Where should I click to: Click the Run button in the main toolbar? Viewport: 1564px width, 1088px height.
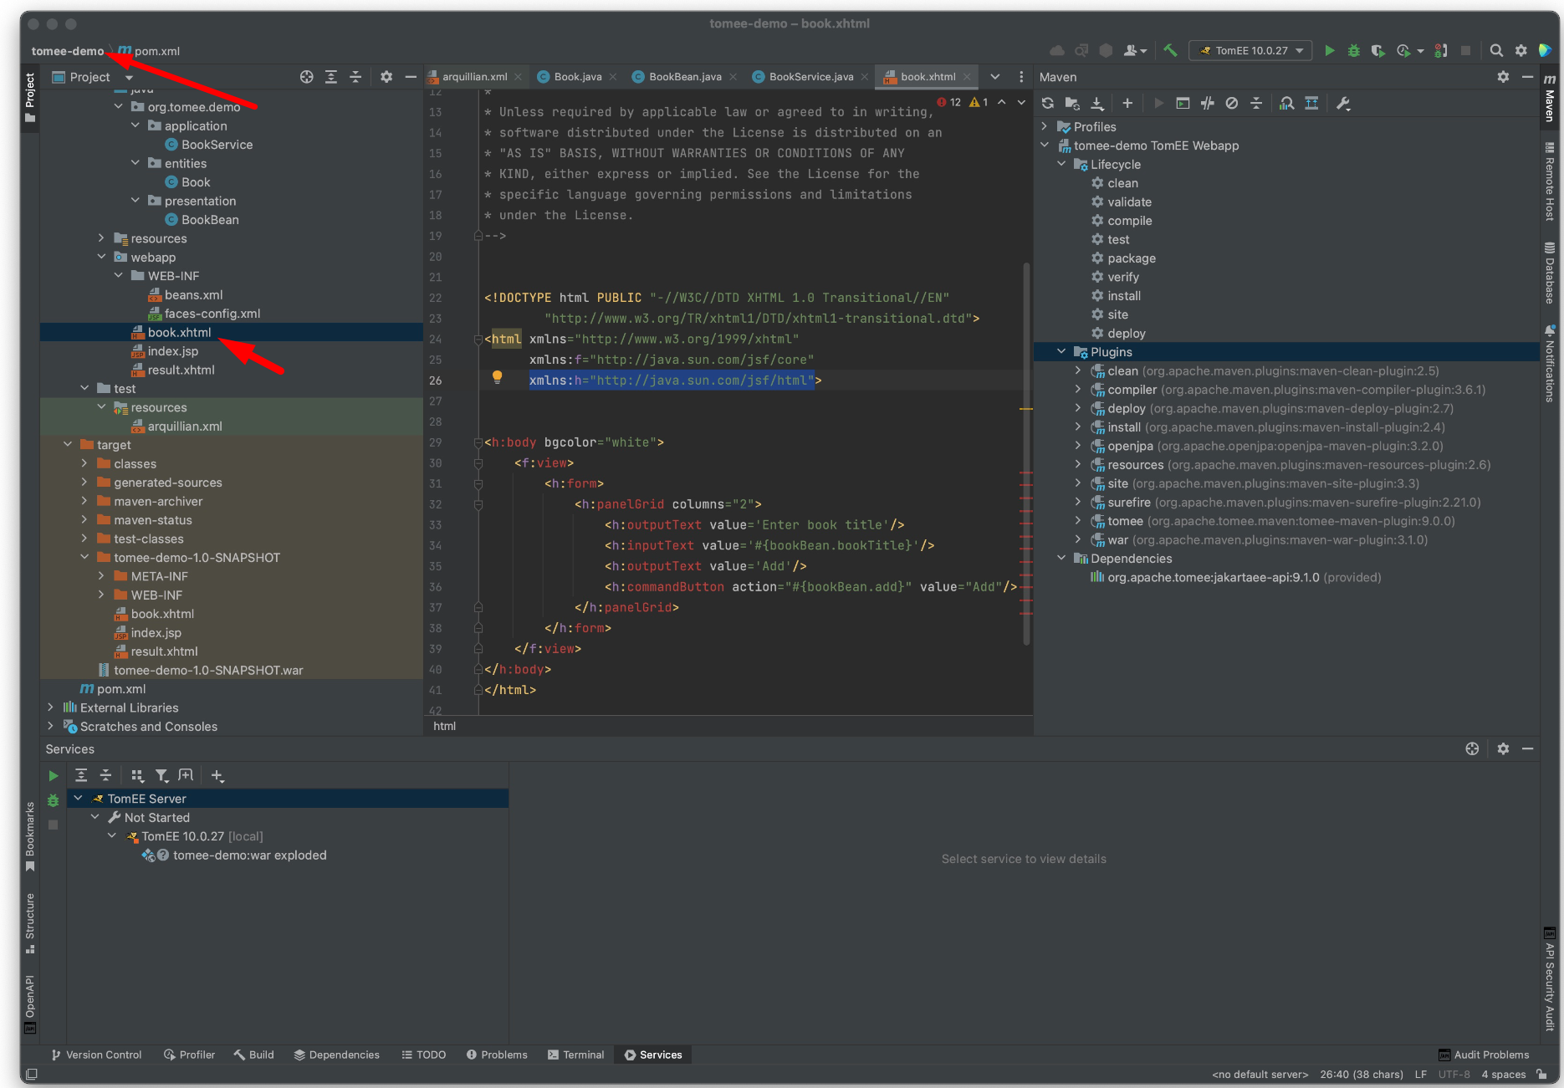(x=1329, y=51)
